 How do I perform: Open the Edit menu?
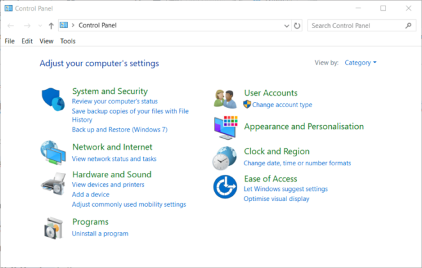point(27,41)
